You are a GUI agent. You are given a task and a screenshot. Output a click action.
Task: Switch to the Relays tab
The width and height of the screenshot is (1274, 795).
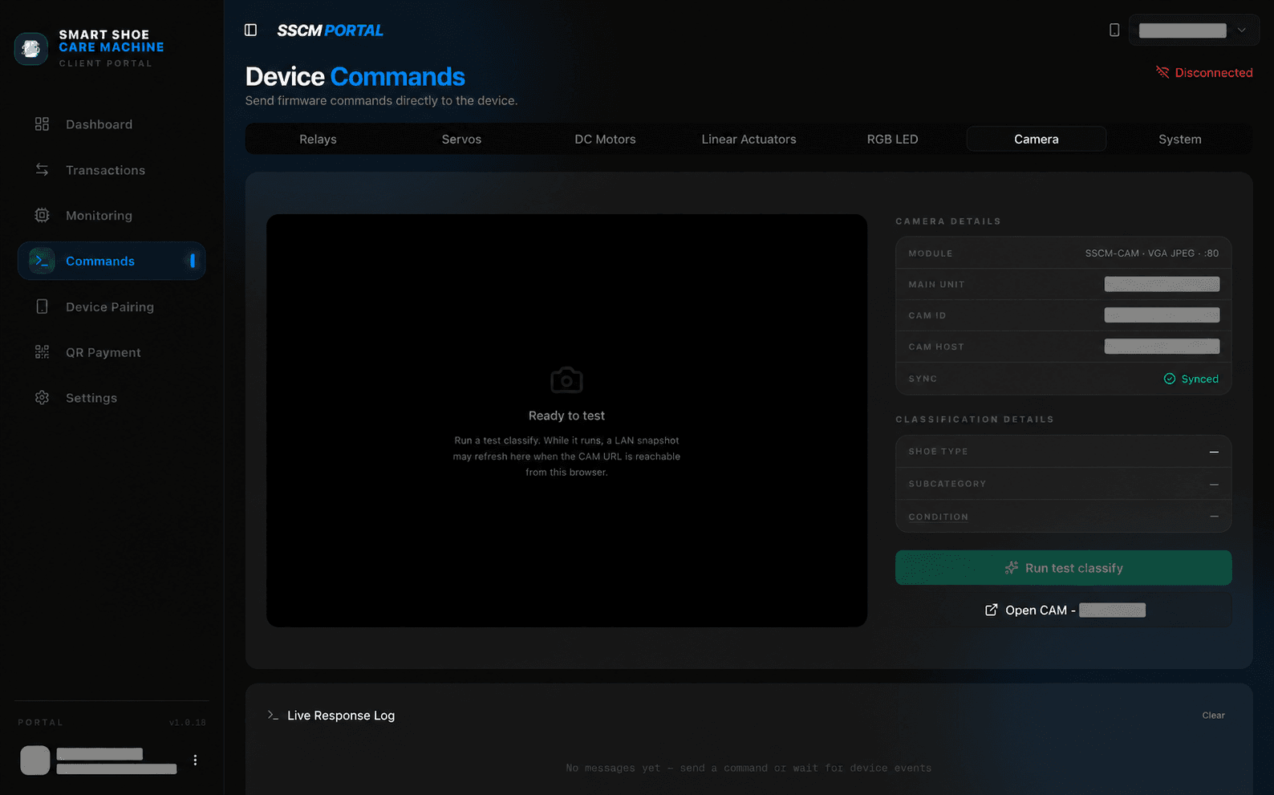[318, 139]
